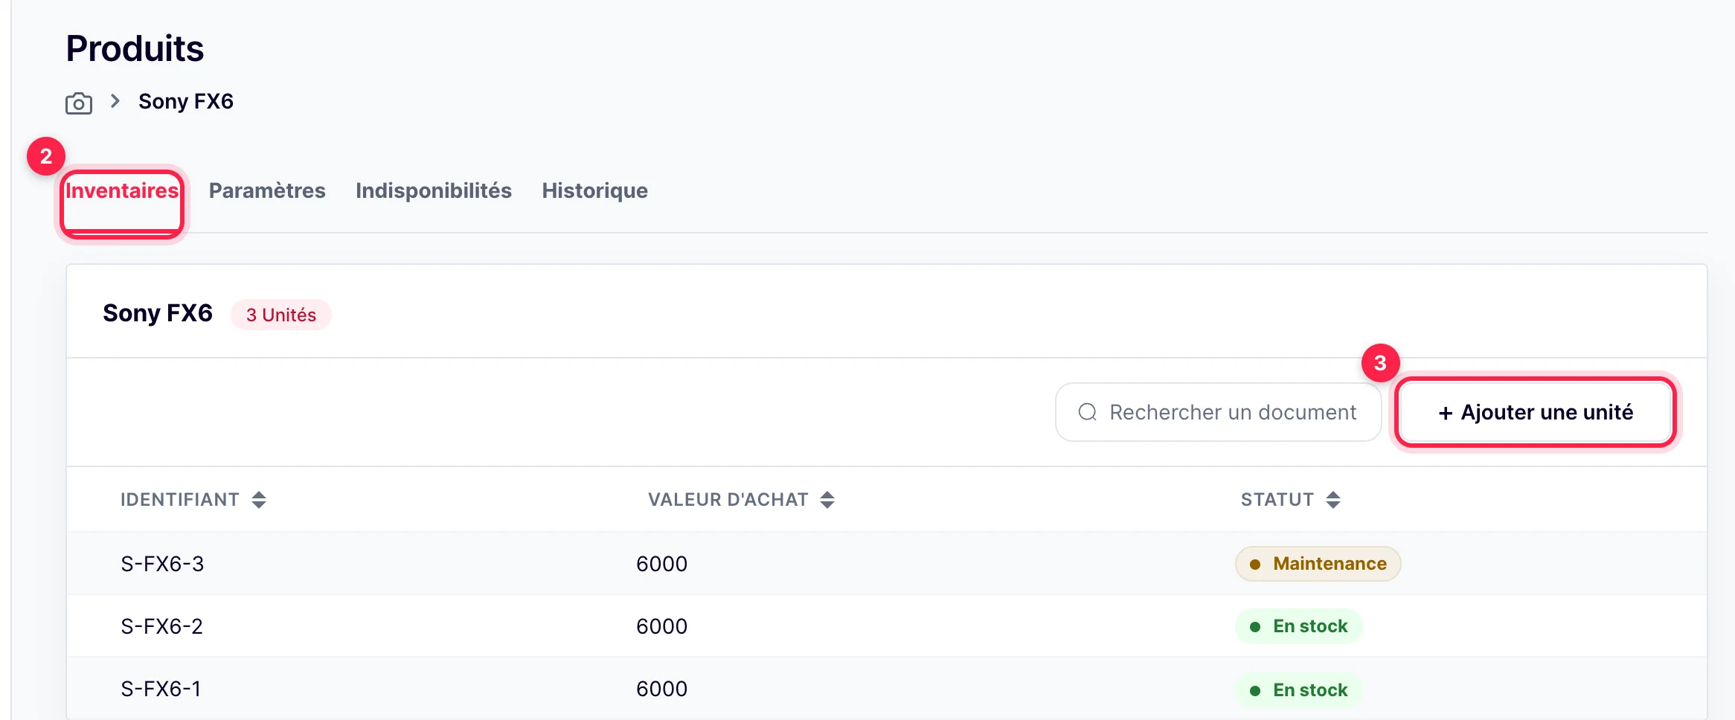Sort by Statut column arrows
Image resolution: width=1735 pixels, height=720 pixels.
click(x=1333, y=500)
